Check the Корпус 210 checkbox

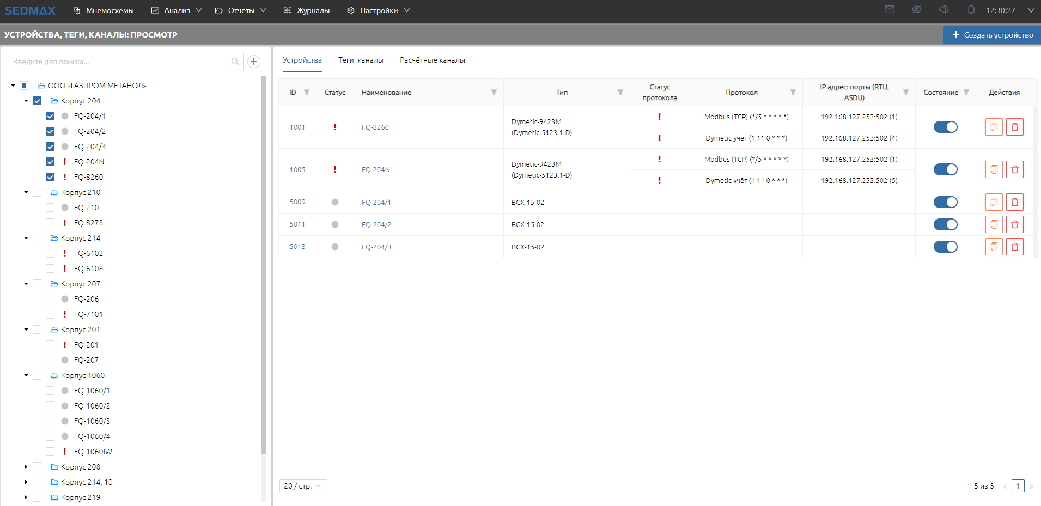click(x=37, y=192)
